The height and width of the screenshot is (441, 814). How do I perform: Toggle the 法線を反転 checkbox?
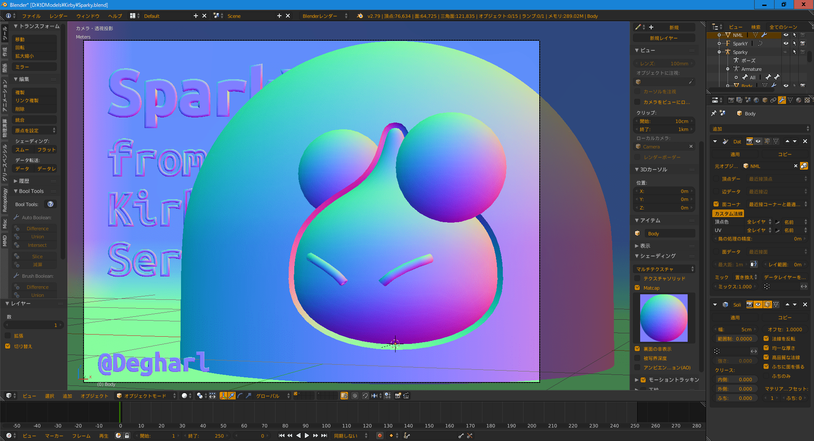(x=766, y=338)
